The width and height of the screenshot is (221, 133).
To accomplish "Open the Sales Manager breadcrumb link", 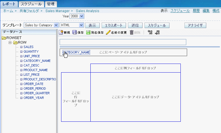I will click(58, 11).
